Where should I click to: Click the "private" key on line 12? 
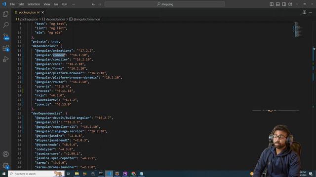(39, 41)
